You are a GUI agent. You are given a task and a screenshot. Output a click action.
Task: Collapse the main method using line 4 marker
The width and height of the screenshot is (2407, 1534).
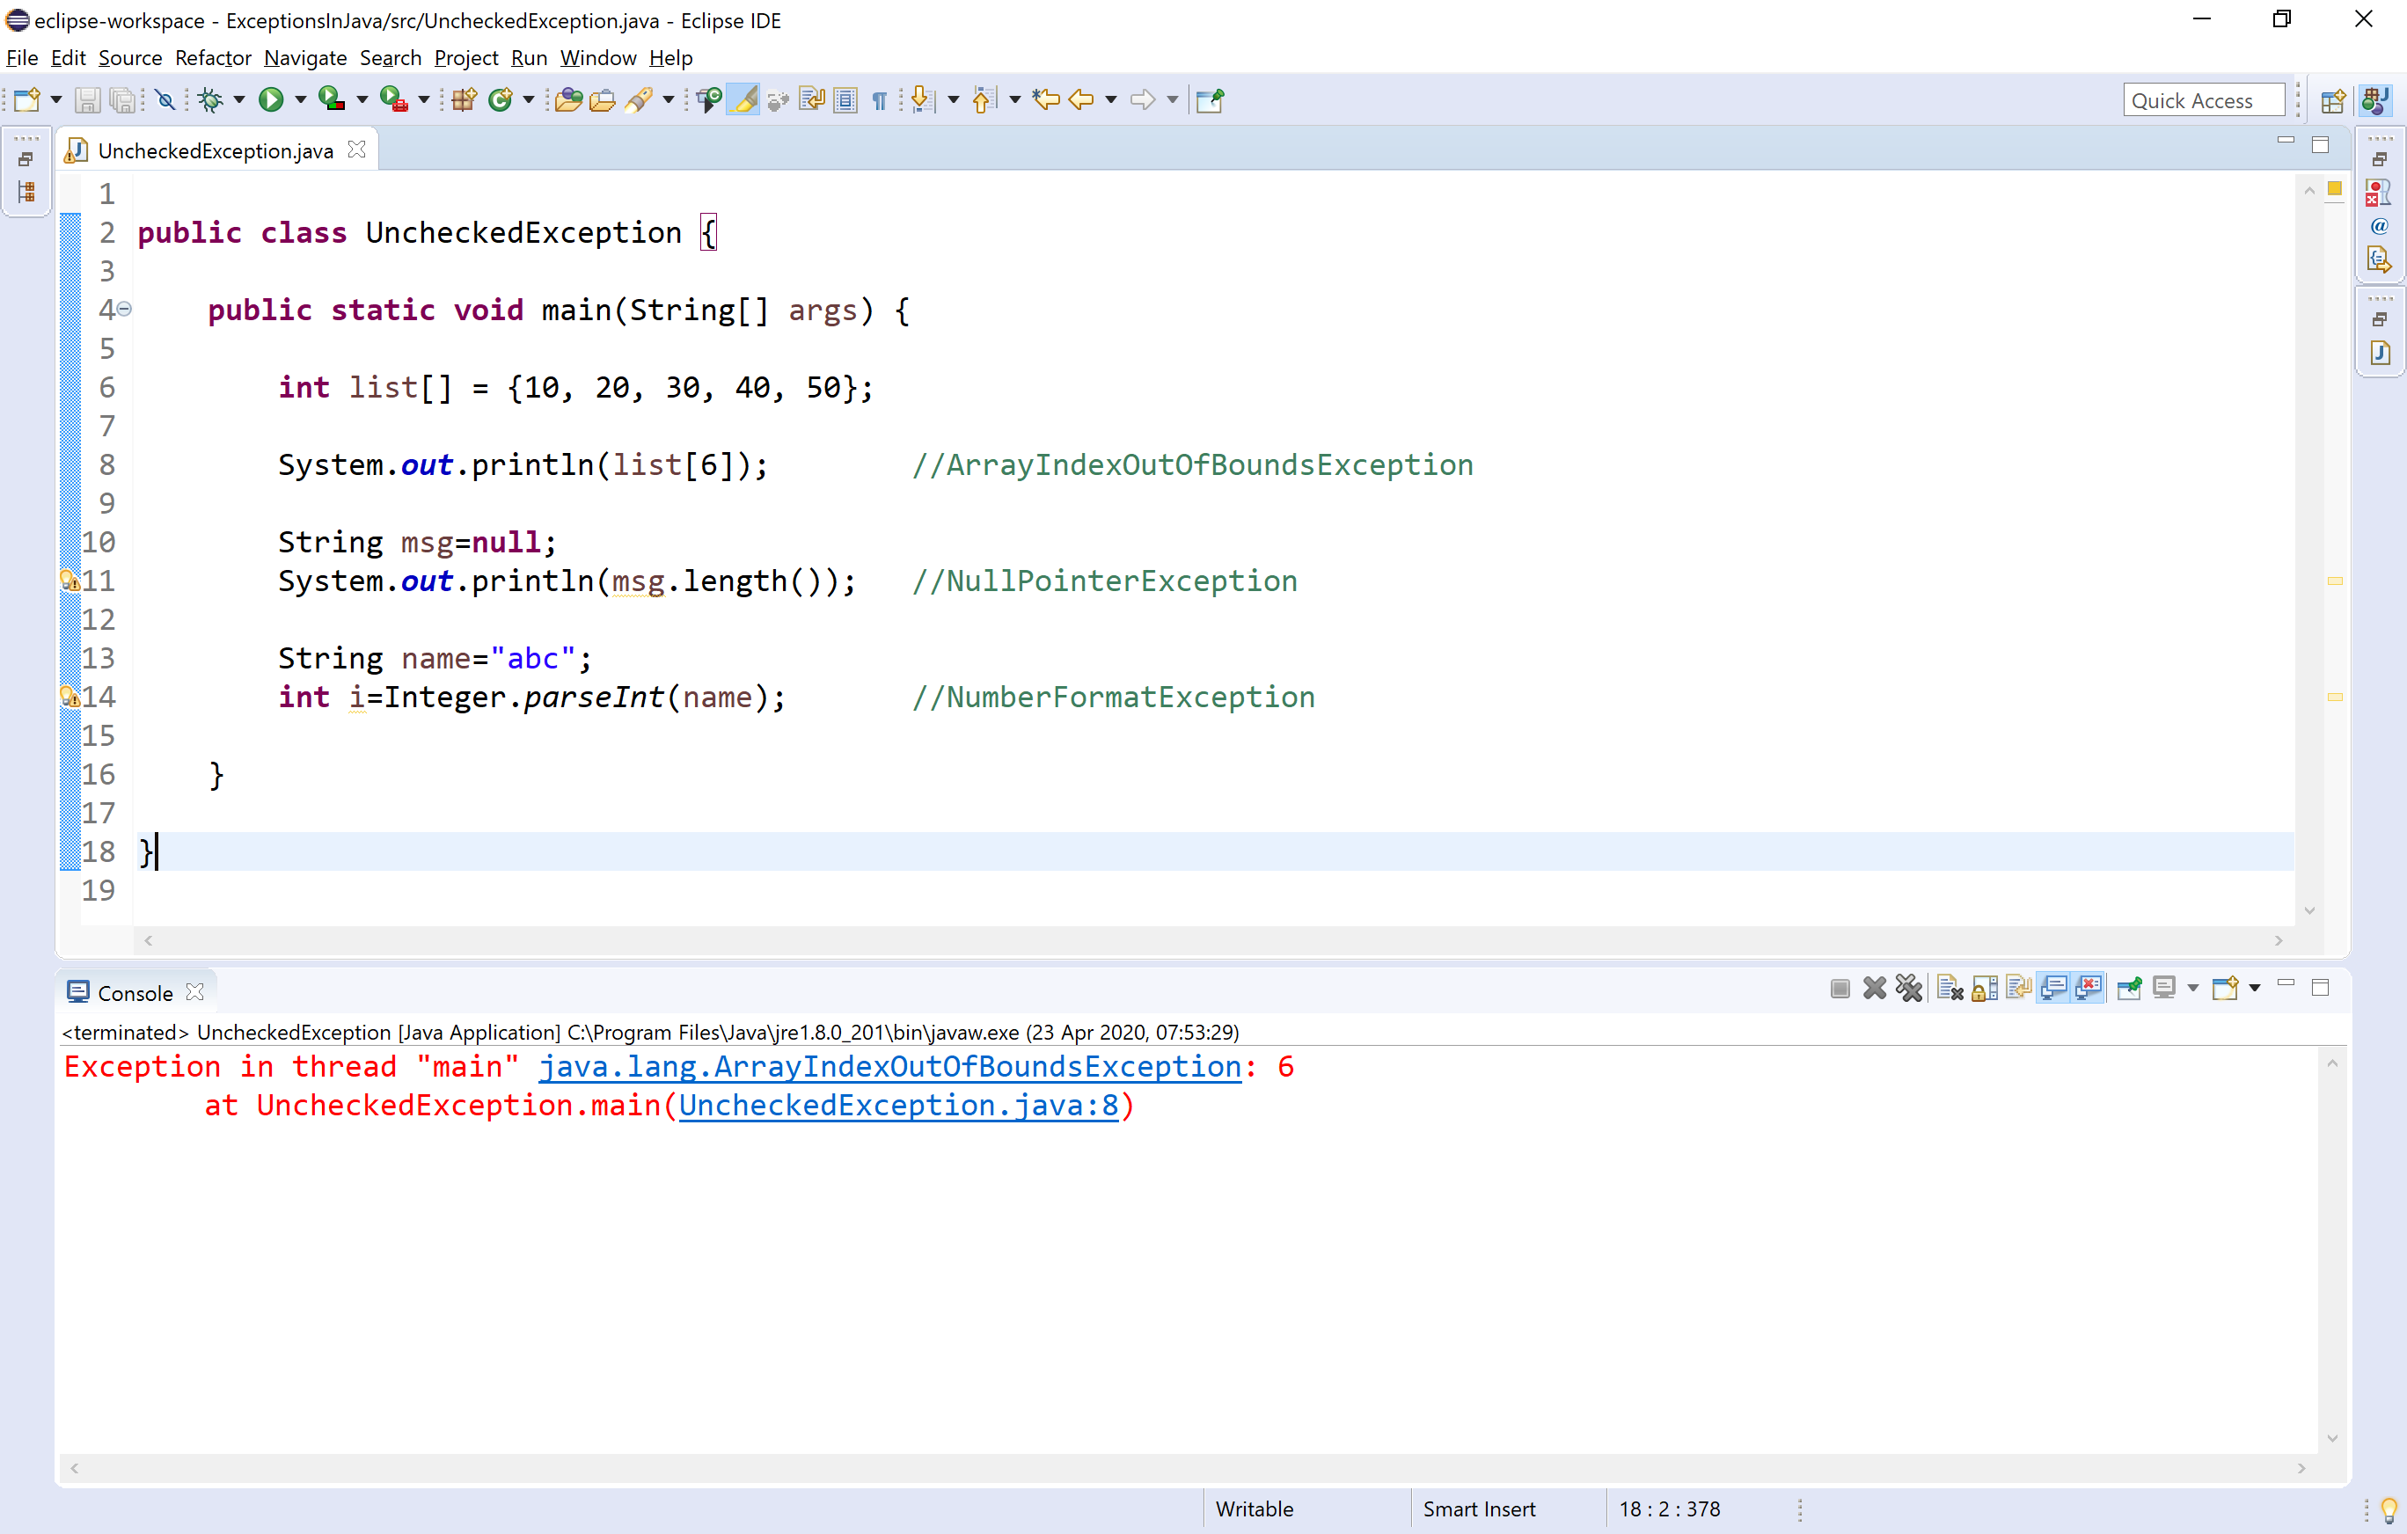point(123,310)
